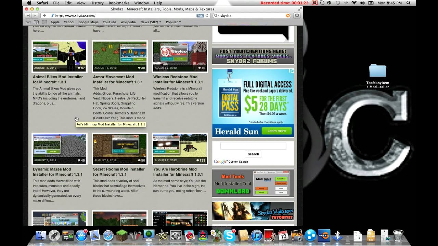Open the Help menu
Viewport: 438px width, 246px height.
pyautogui.click(x=158, y=3)
